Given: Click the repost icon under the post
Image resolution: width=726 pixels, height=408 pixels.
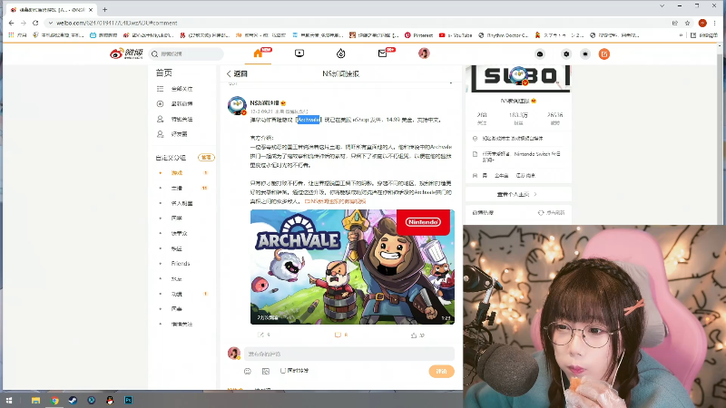Looking at the screenshot, I should 261,335.
